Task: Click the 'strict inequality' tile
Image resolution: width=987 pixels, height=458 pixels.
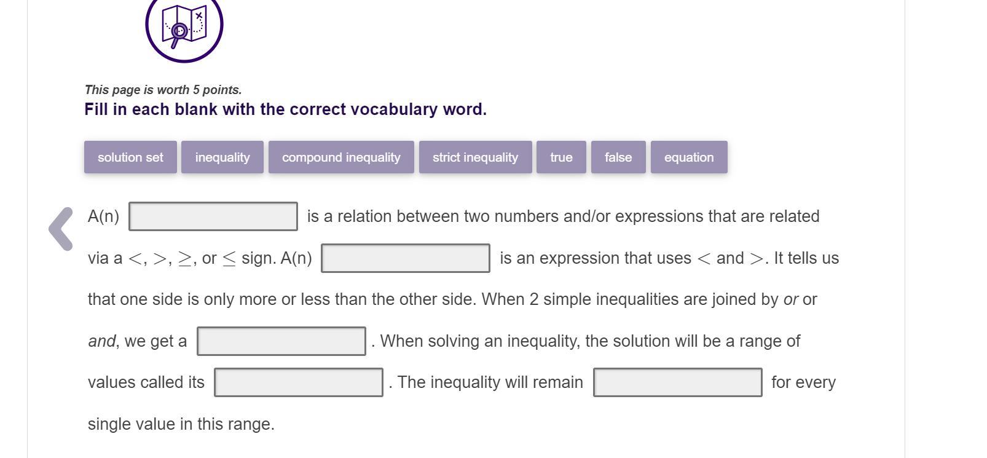Action: click(475, 157)
